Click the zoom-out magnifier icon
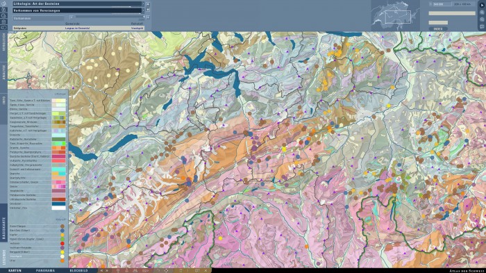 coord(482,19)
